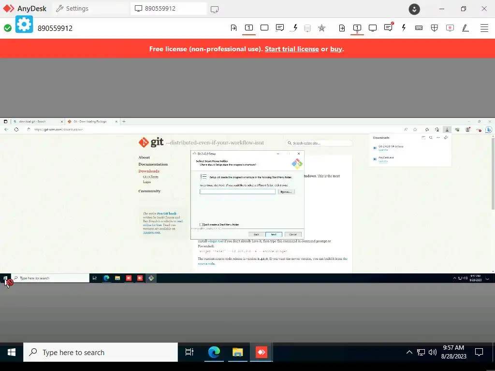
Task: Click Back in Git Setup dialog
Action: (x=256, y=234)
